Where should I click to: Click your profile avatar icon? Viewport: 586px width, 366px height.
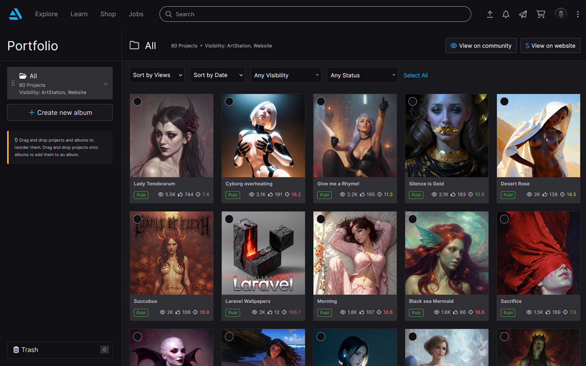point(560,14)
